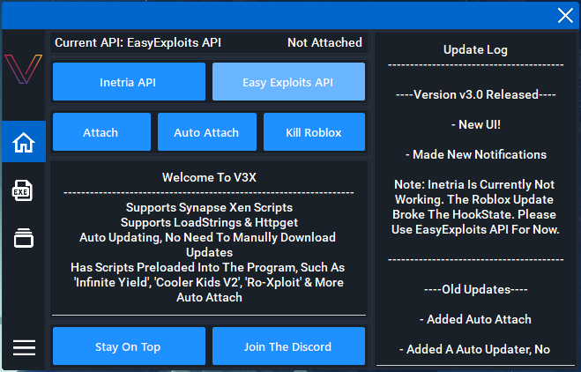Click Supports Synapse Xen Scripts line
This screenshot has height=372, width=581.
[209, 207]
